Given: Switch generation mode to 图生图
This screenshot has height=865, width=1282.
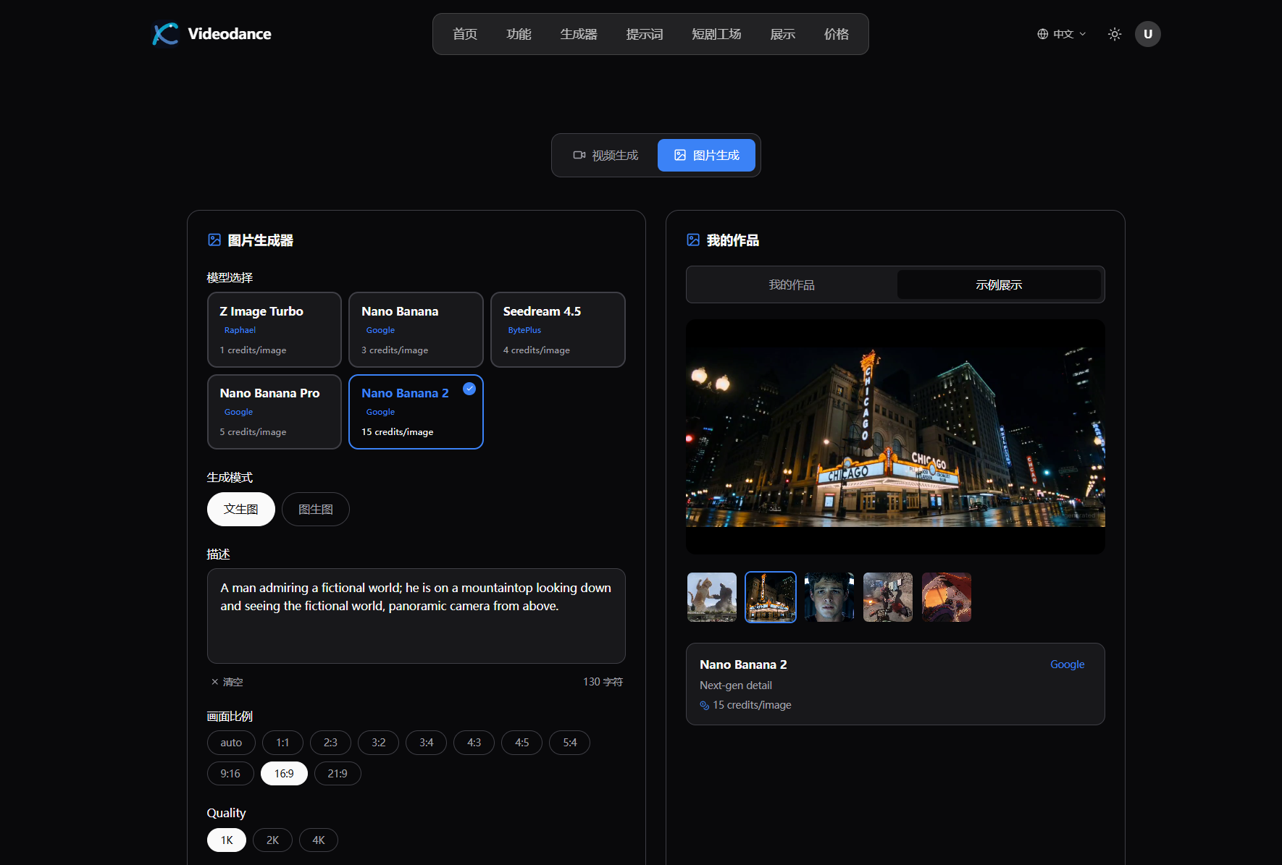Looking at the screenshot, I should [315, 509].
